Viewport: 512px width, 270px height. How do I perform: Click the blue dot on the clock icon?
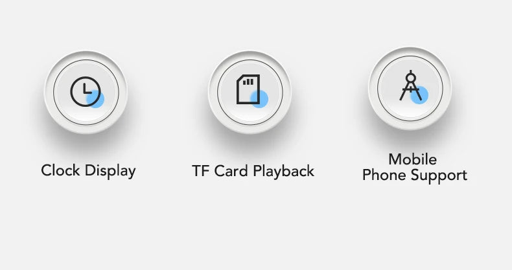pyautogui.click(x=95, y=98)
